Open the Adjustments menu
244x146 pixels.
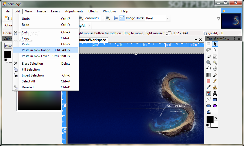[x=74, y=11]
